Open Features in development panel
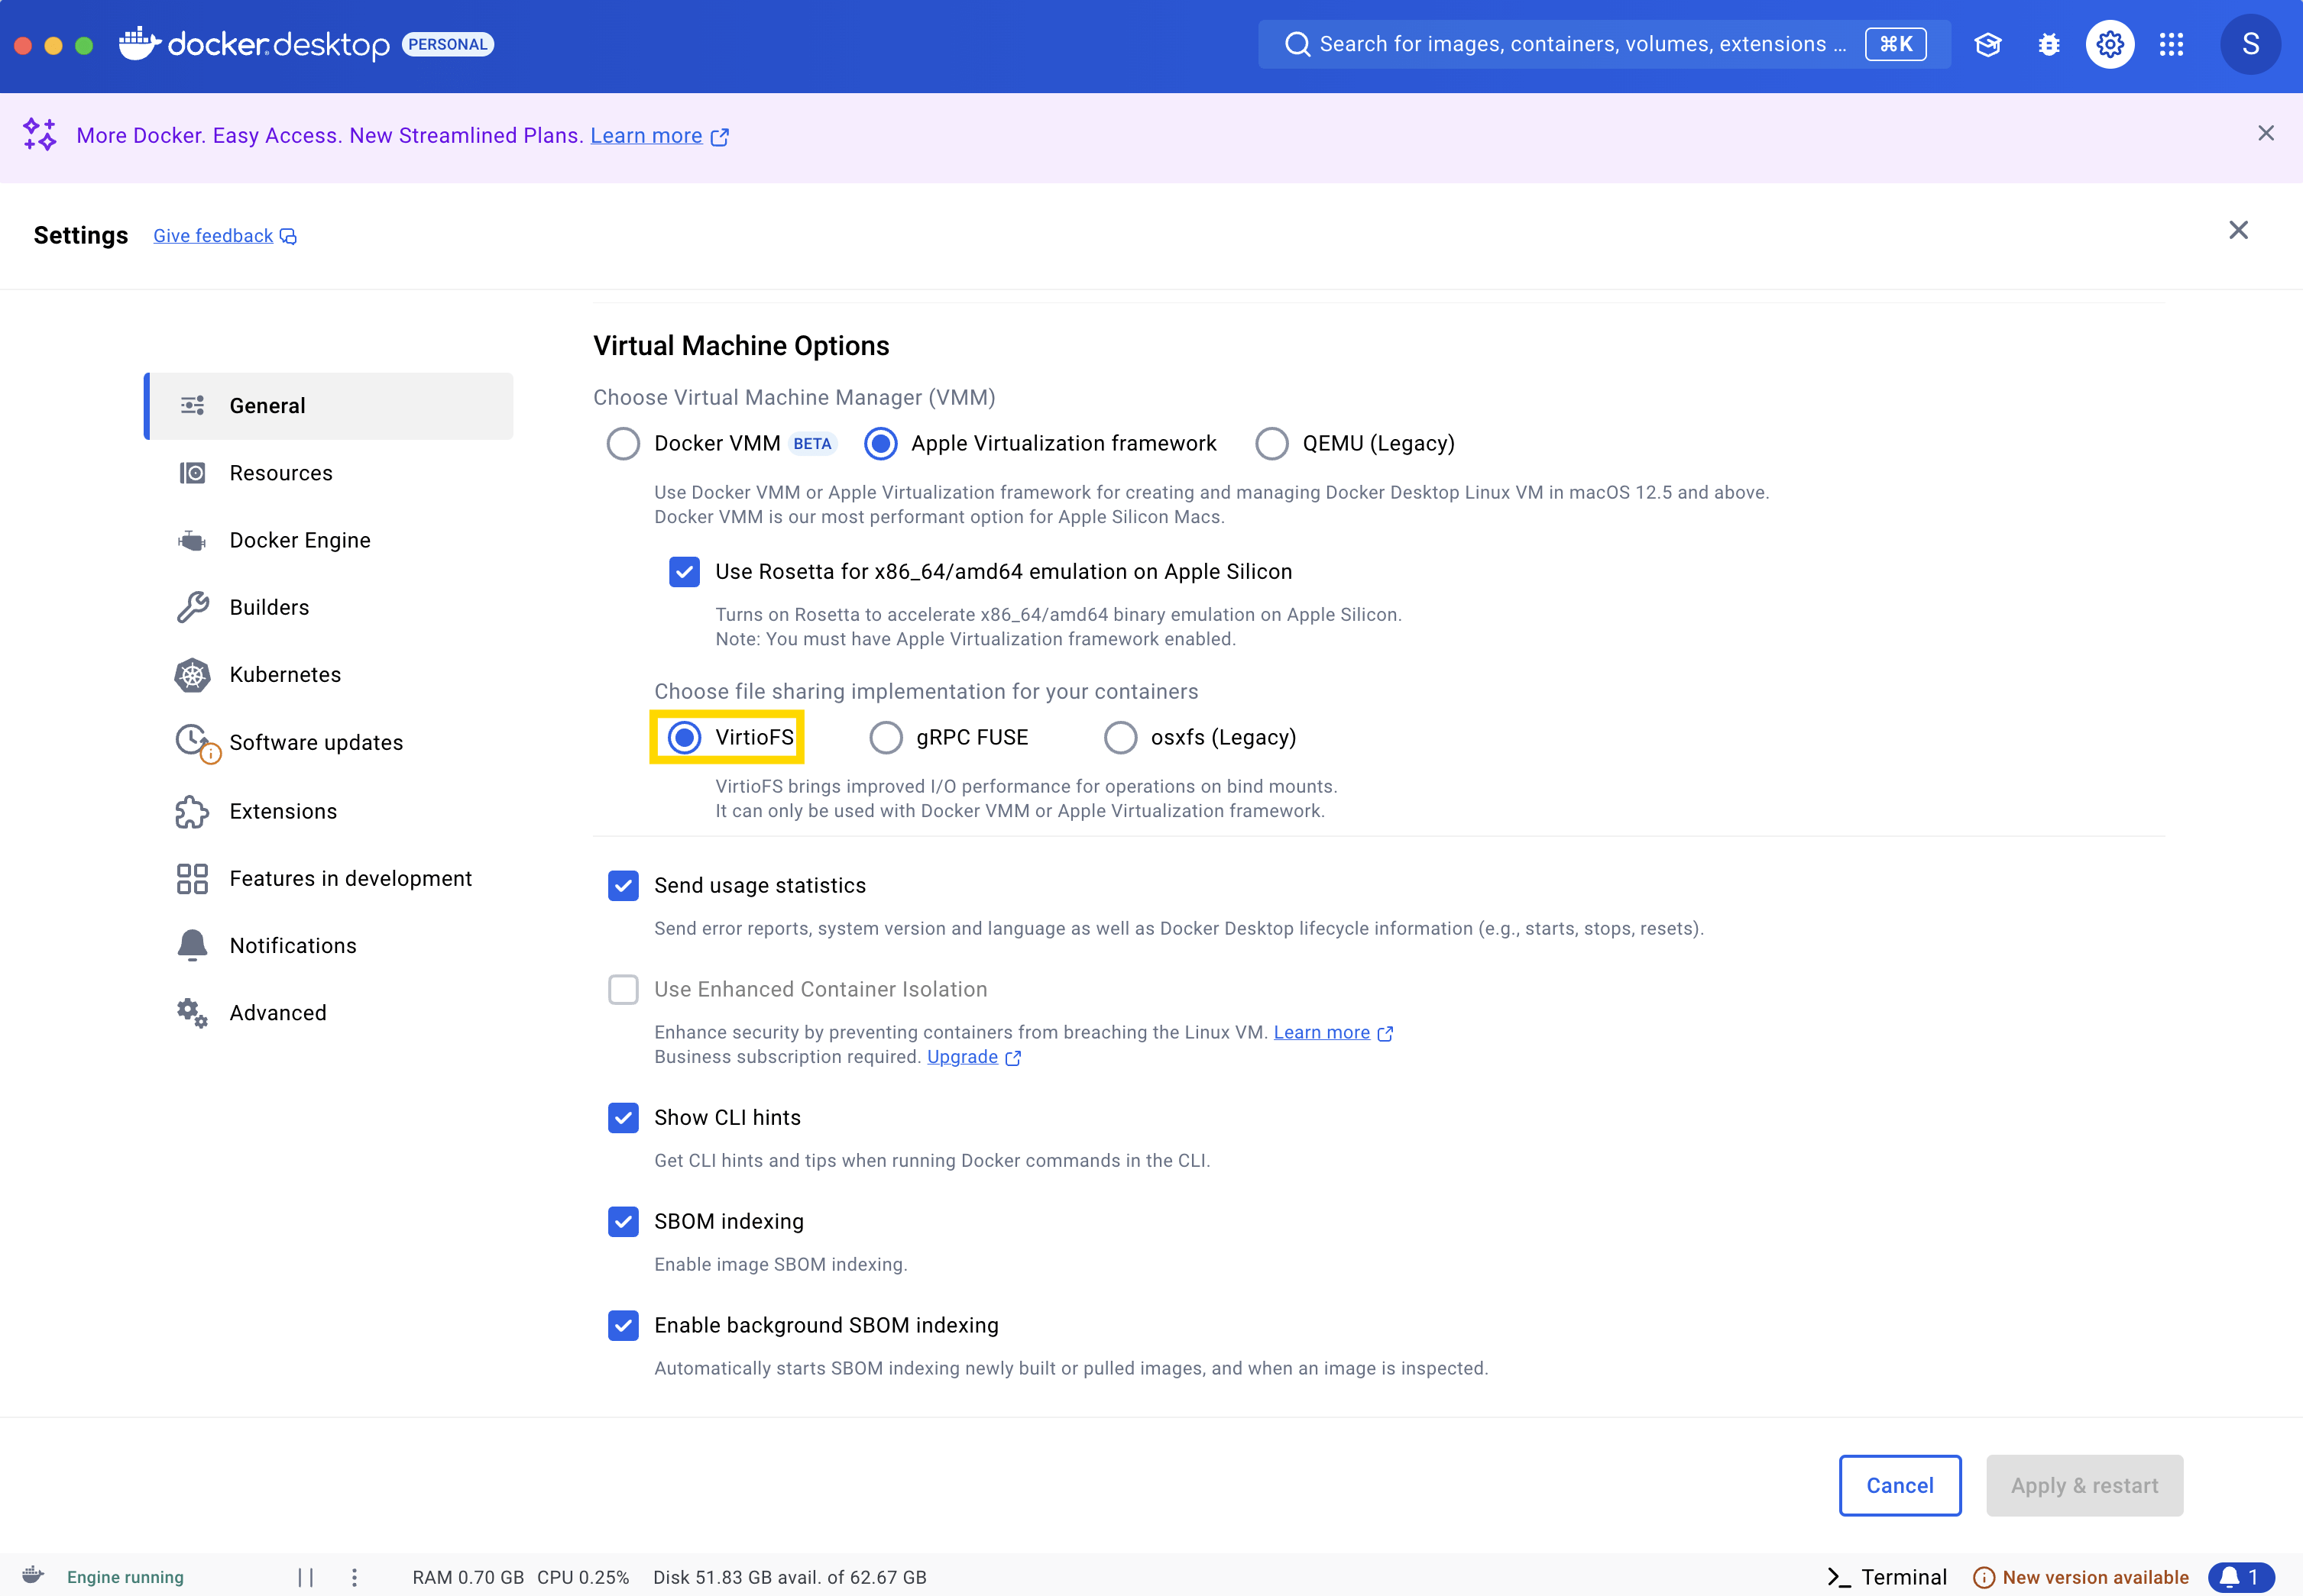The width and height of the screenshot is (2303, 1596). click(350, 877)
